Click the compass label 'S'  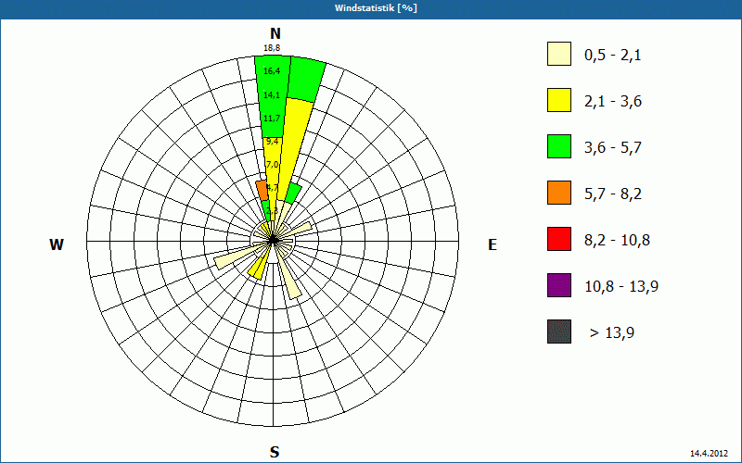275,452
